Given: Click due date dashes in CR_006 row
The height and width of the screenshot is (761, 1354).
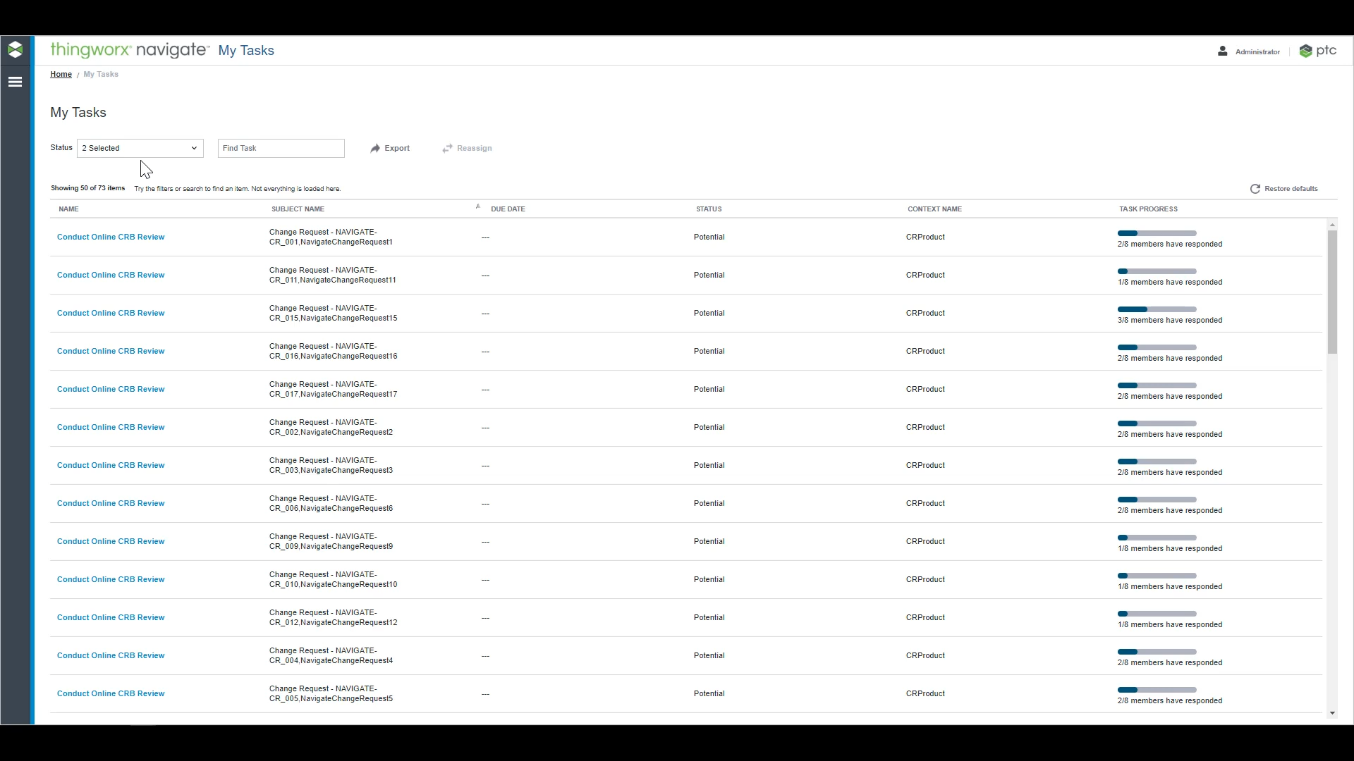Looking at the screenshot, I should coord(485,504).
